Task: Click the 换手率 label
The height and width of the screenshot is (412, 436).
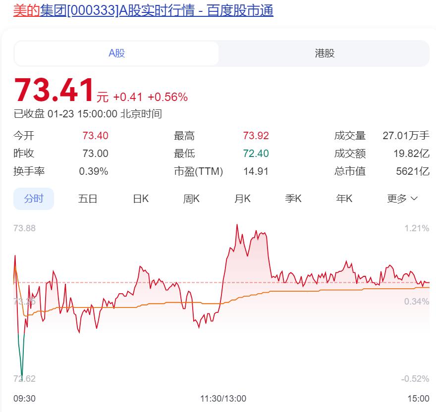Action: (x=29, y=171)
